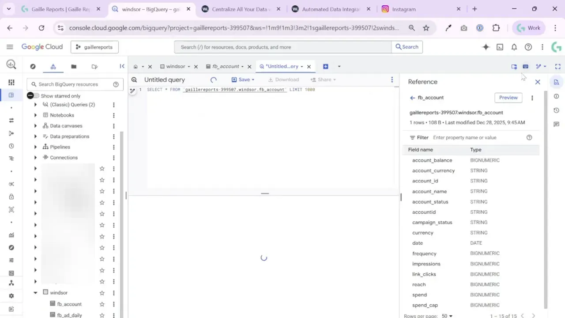Open Job information side panel icon
This screenshot has width=565, height=318.
pos(556,96)
